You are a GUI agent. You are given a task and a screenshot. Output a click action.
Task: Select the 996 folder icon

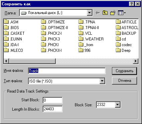coord(81,50)
